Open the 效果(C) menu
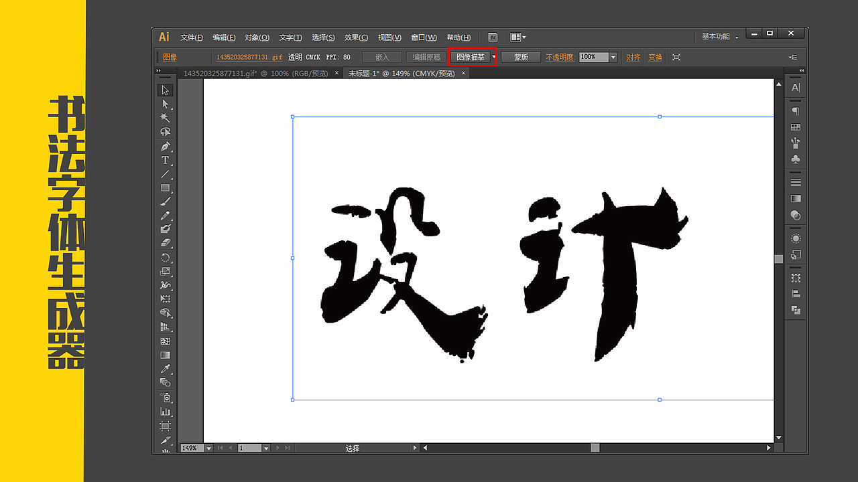The width and height of the screenshot is (858, 482). pyautogui.click(x=356, y=37)
